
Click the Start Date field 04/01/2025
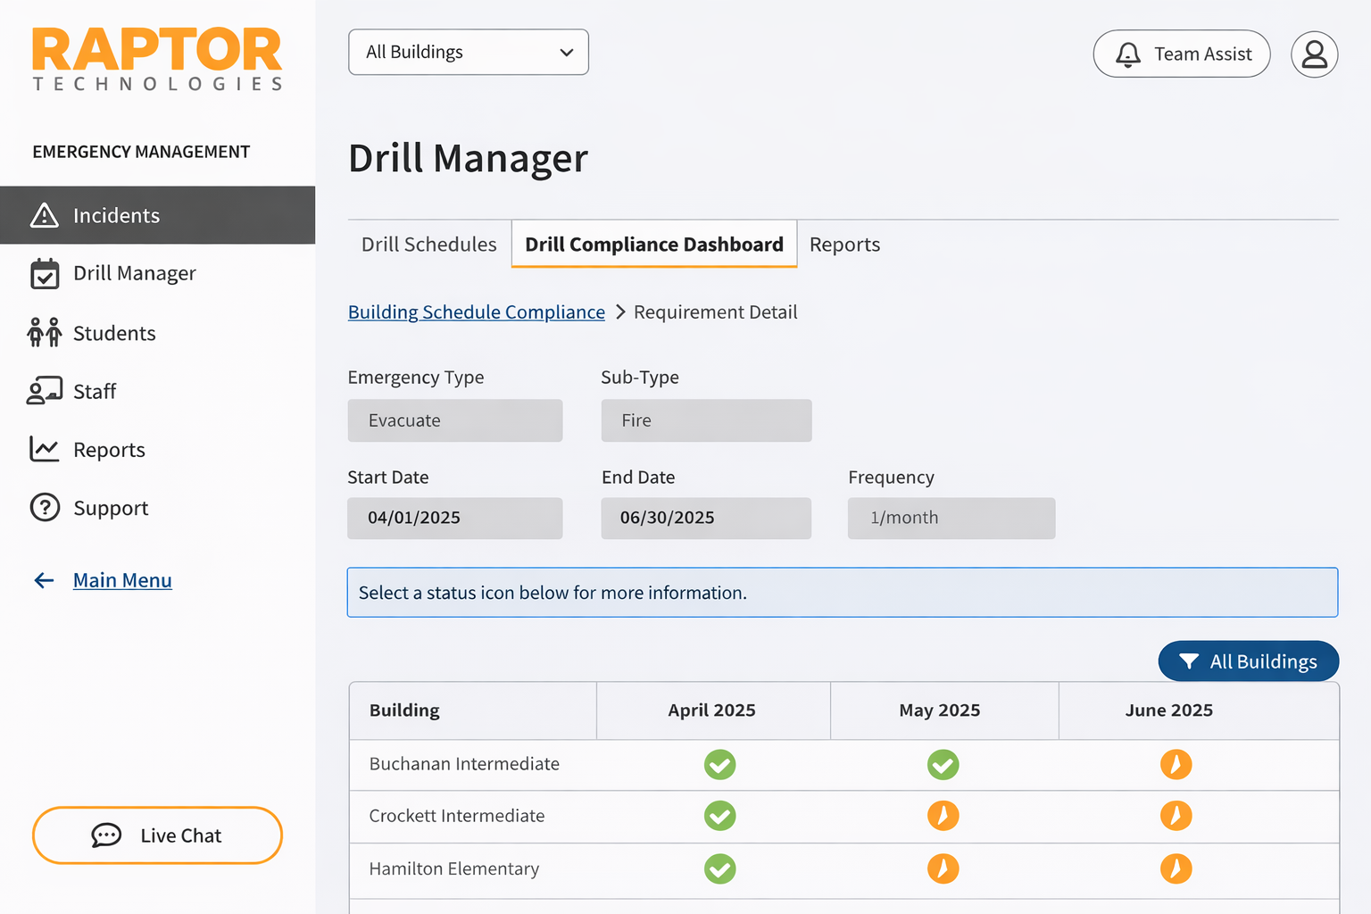[454, 518]
